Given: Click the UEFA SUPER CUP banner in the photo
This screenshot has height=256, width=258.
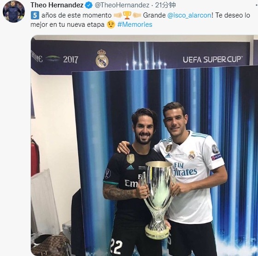Looking at the screenshot, I should [x=213, y=60].
